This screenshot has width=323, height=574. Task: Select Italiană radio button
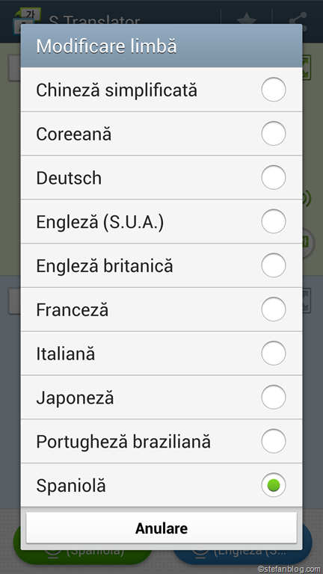pos(273,353)
